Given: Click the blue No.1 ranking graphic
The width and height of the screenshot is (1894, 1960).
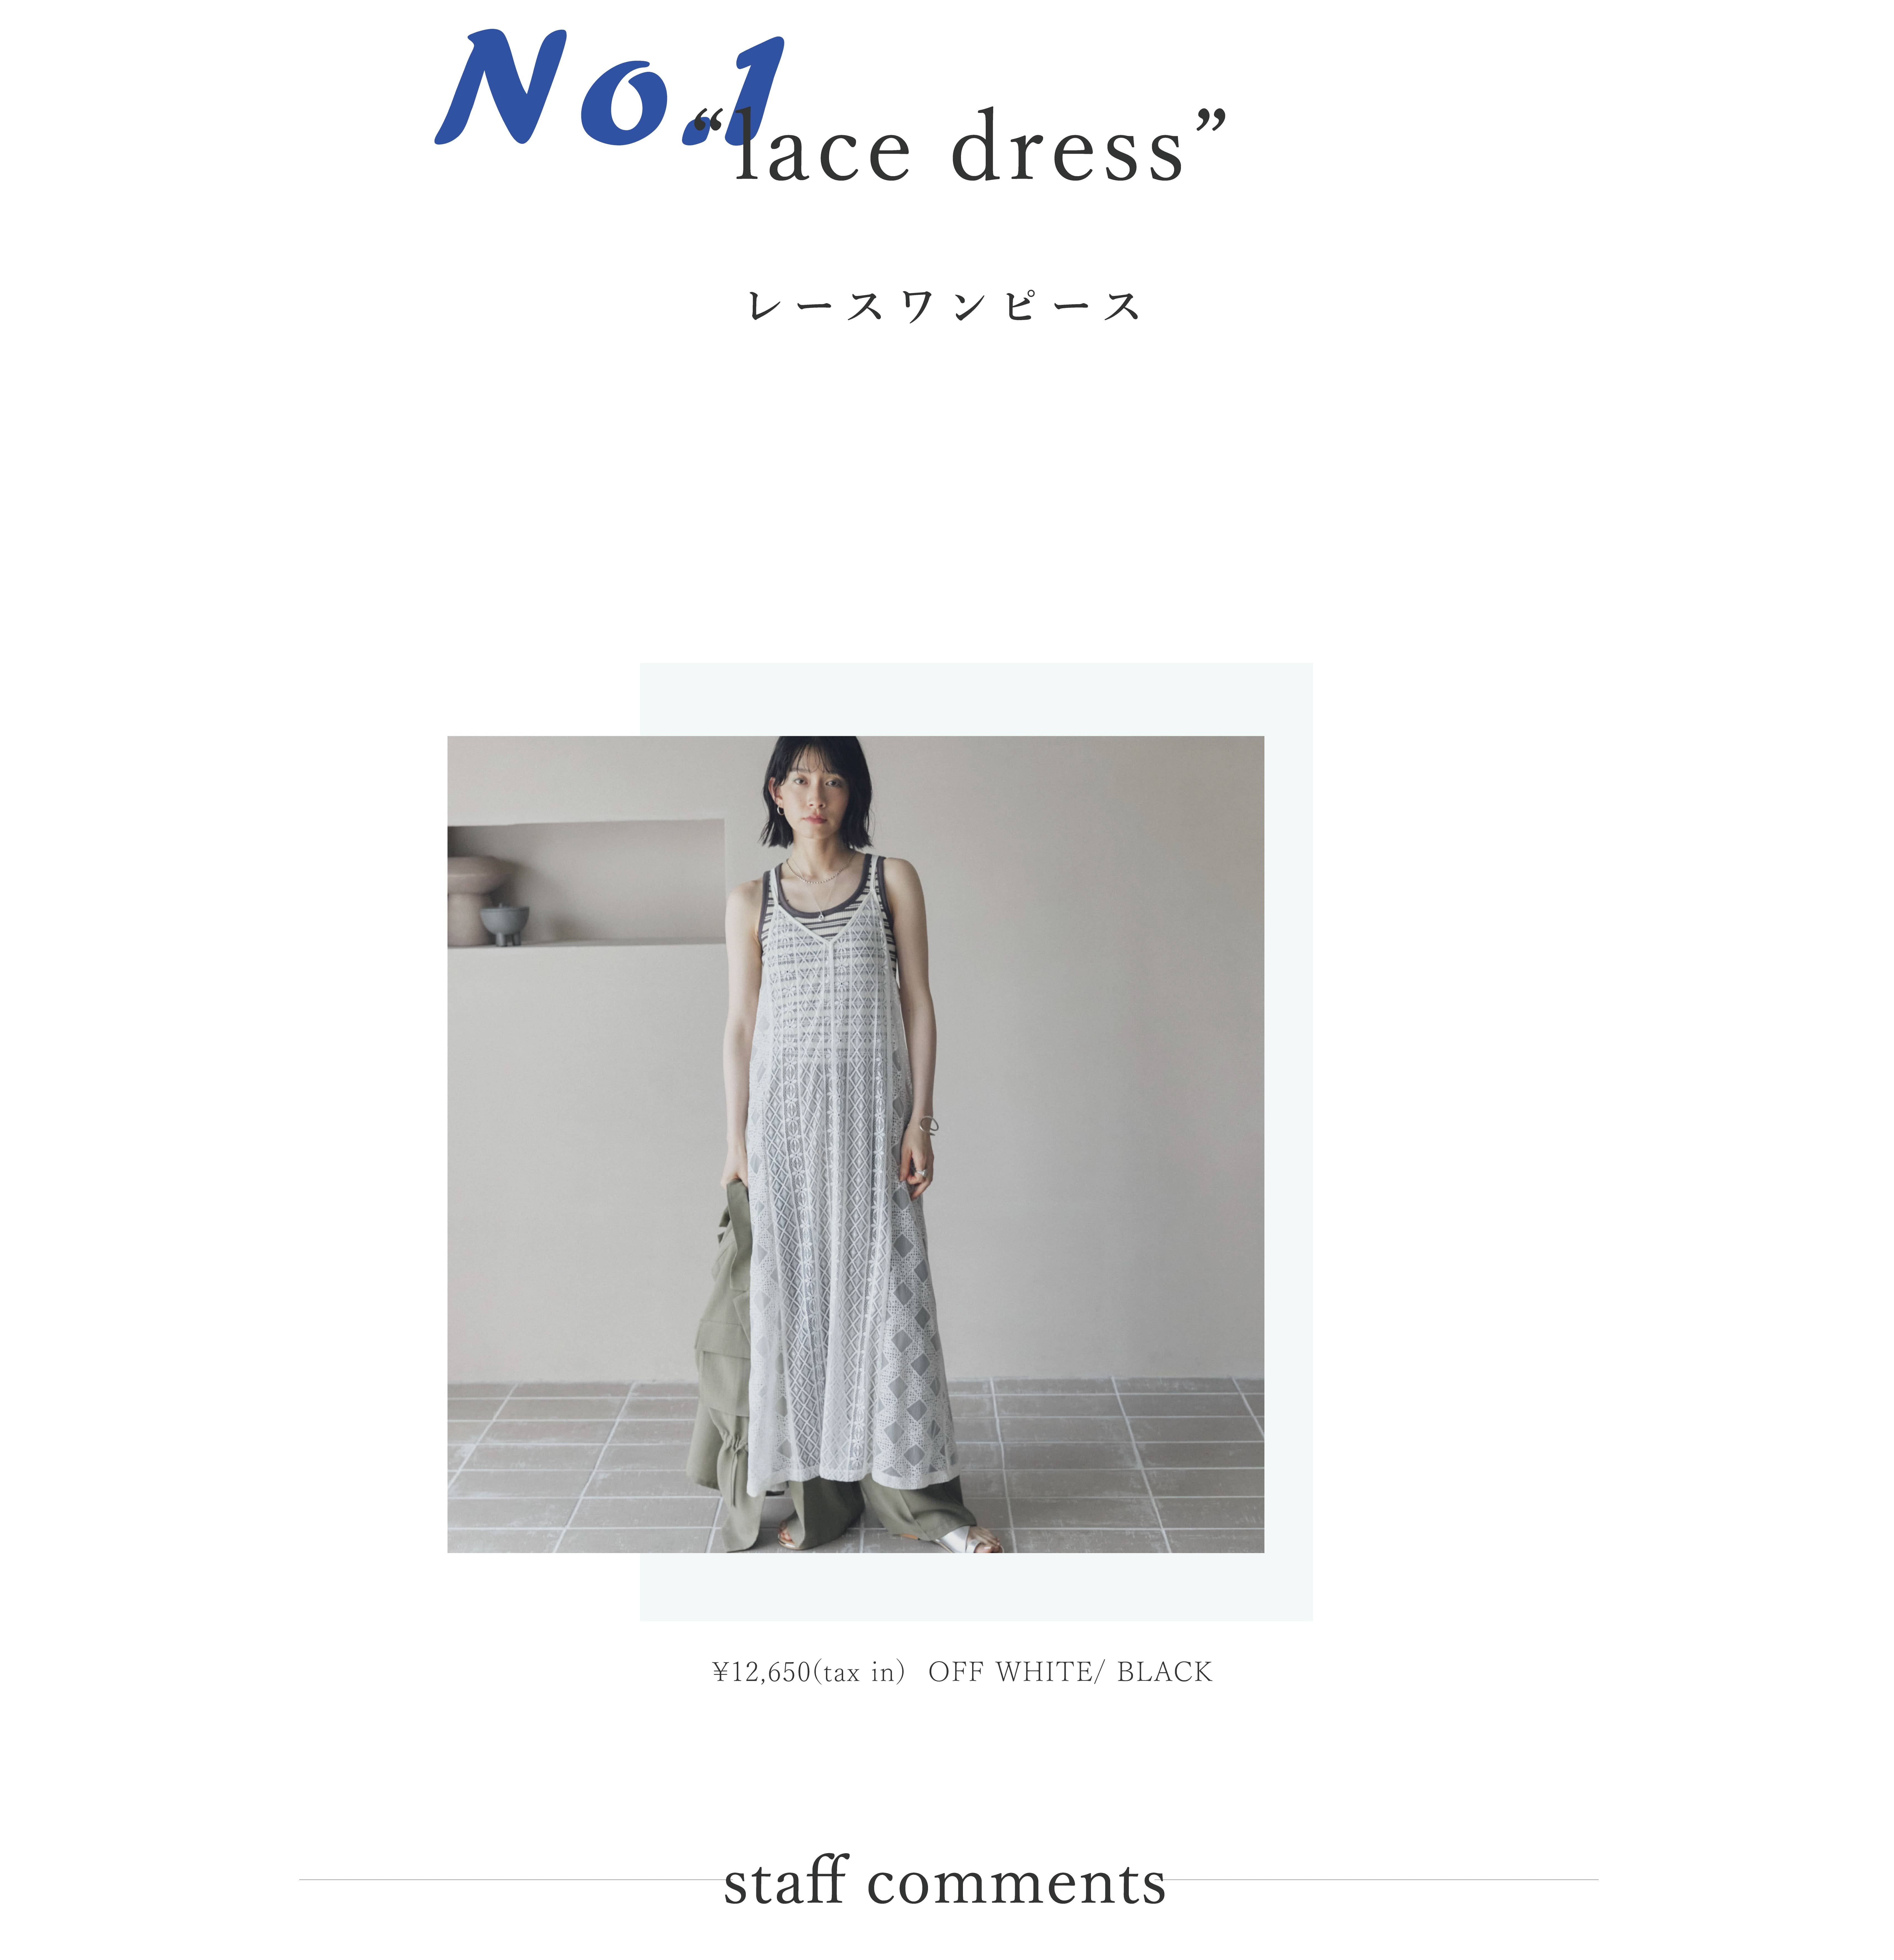Looking at the screenshot, I should click(x=609, y=88).
